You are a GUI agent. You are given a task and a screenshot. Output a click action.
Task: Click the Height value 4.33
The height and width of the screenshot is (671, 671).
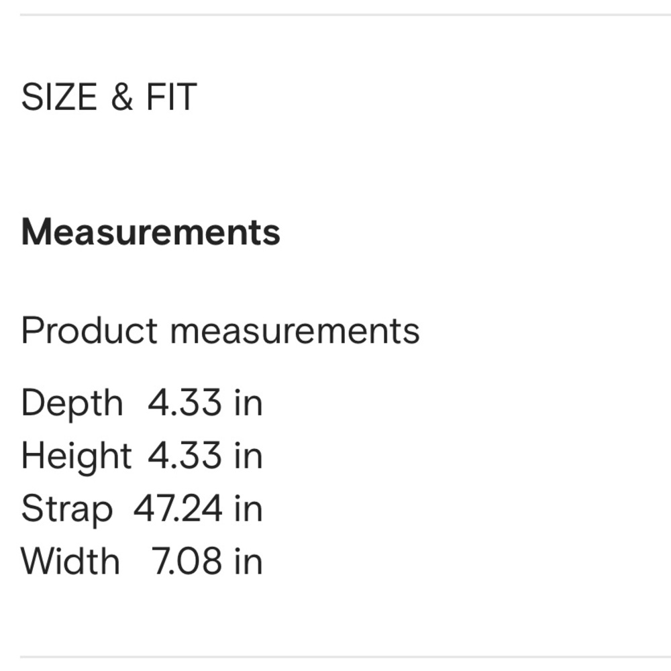click(x=185, y=456)
